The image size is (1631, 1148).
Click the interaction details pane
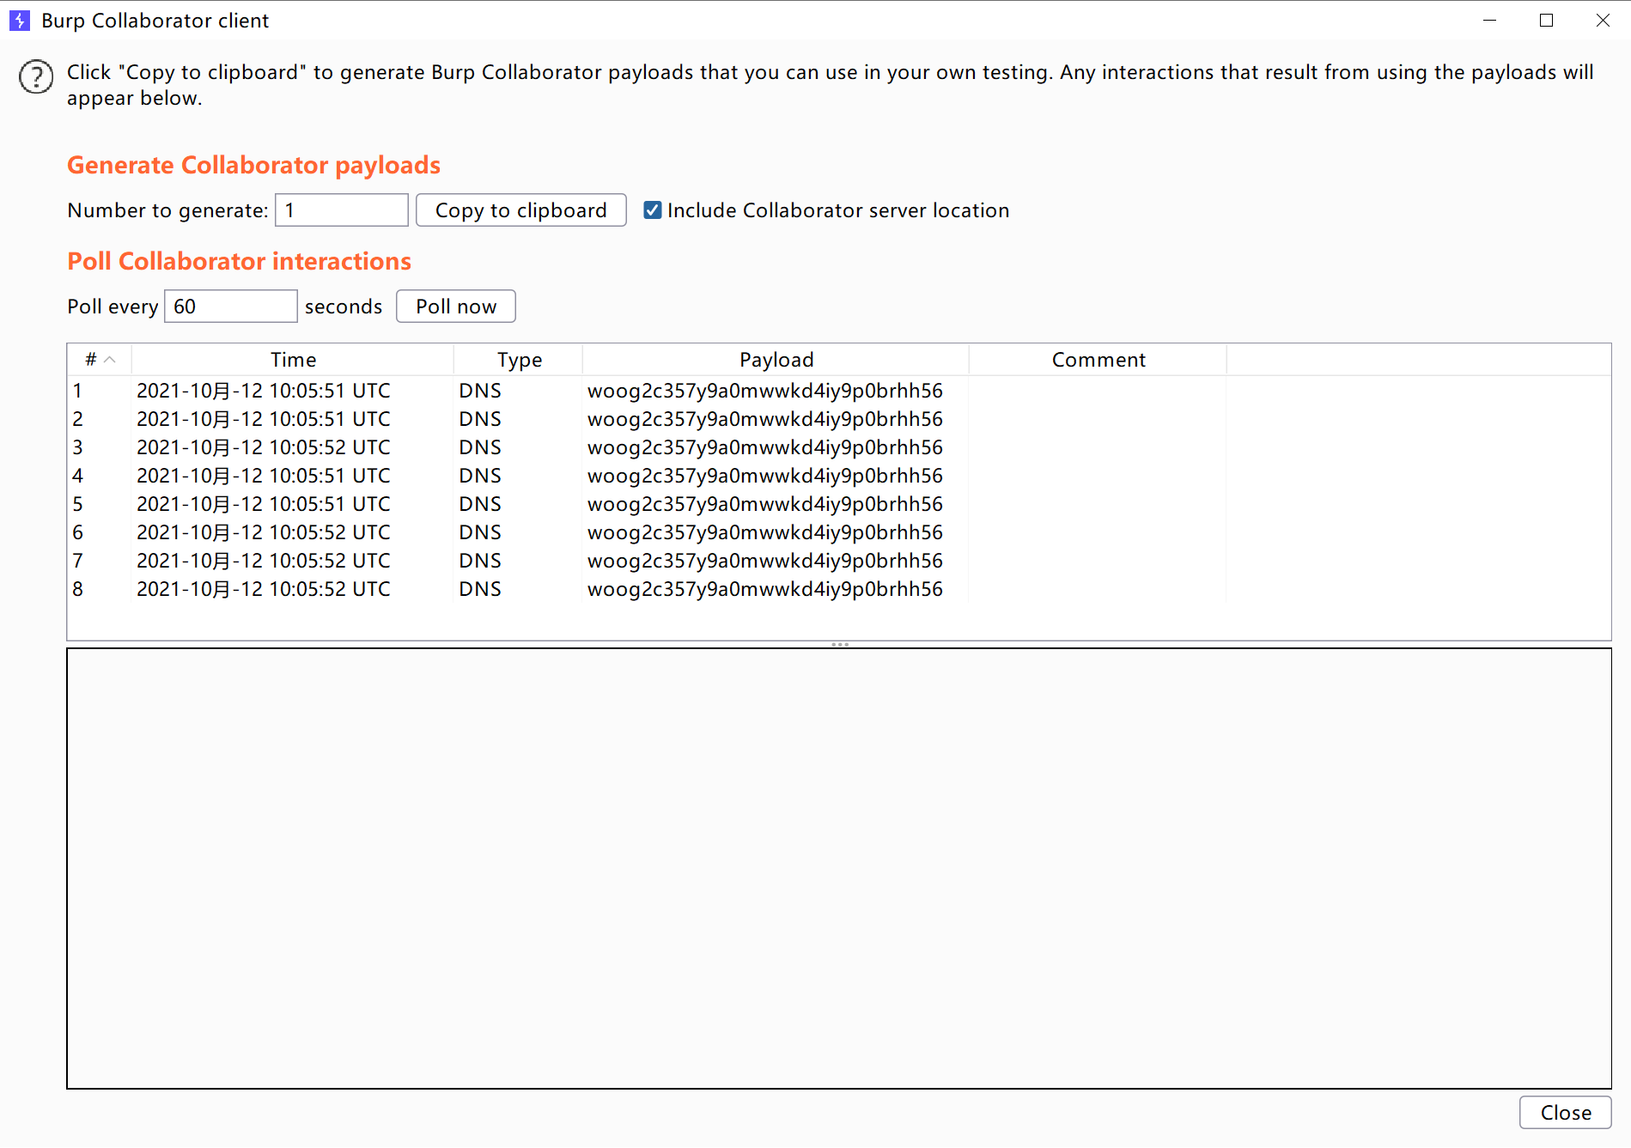click(839, 869)
